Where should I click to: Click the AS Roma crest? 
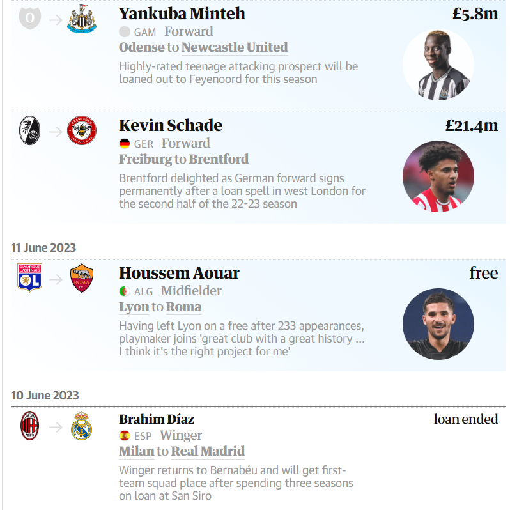click(82, 278)
